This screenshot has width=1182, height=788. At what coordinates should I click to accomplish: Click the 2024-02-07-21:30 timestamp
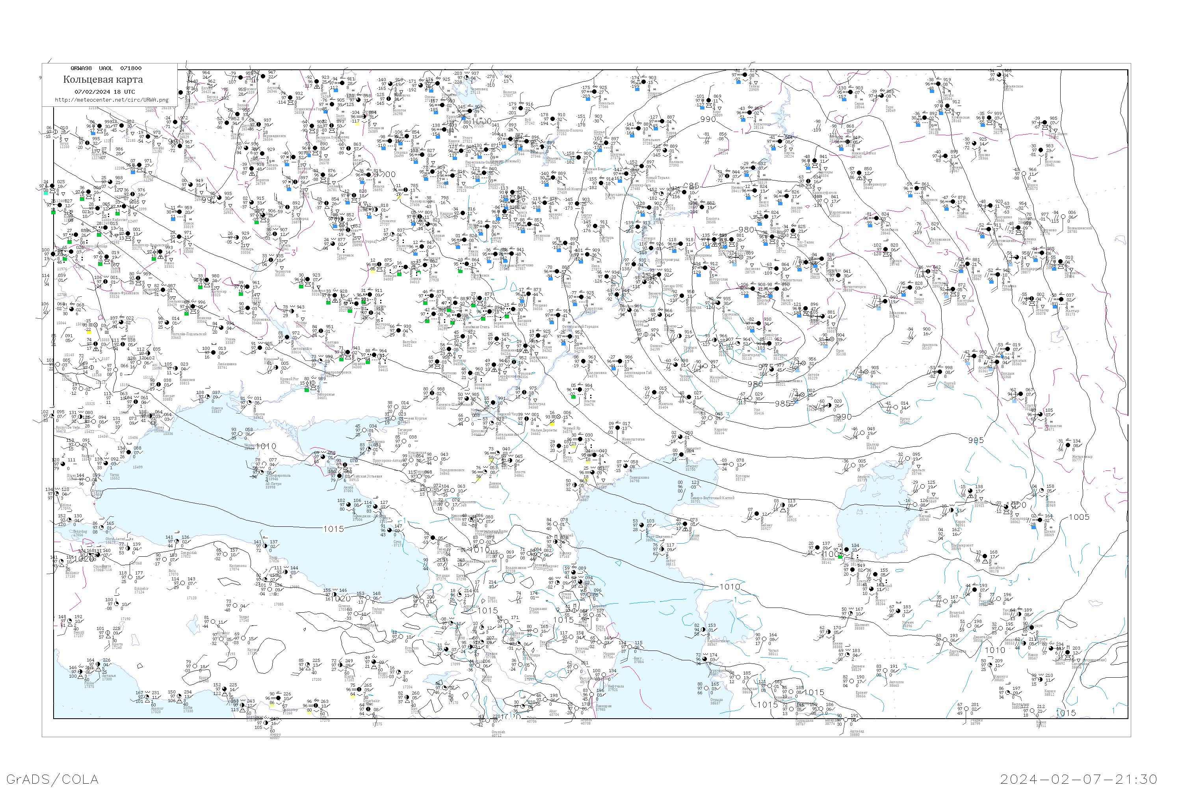1078,779
